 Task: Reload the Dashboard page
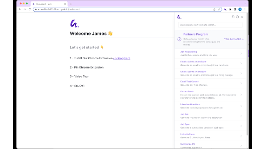(30, 10)
